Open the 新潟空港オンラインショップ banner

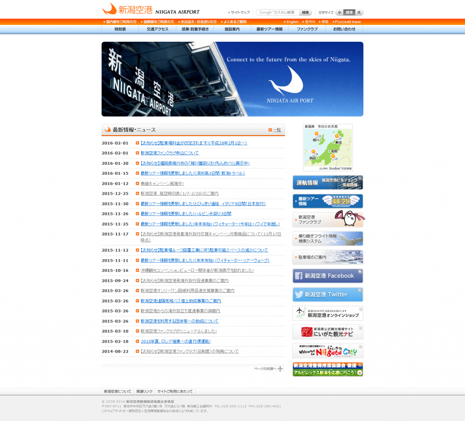[x=327, y=313]
